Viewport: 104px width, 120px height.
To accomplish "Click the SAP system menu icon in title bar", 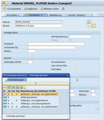I will click(5, 3).
